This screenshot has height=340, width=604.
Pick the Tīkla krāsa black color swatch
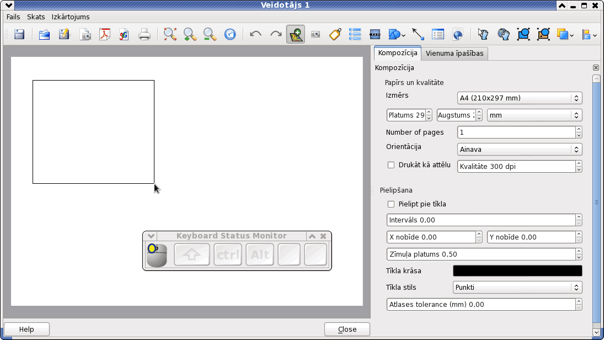coord(517,271)
